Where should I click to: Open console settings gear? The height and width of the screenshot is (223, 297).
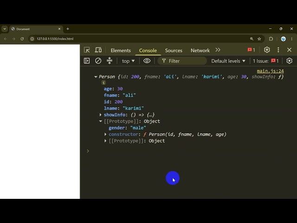289,61
